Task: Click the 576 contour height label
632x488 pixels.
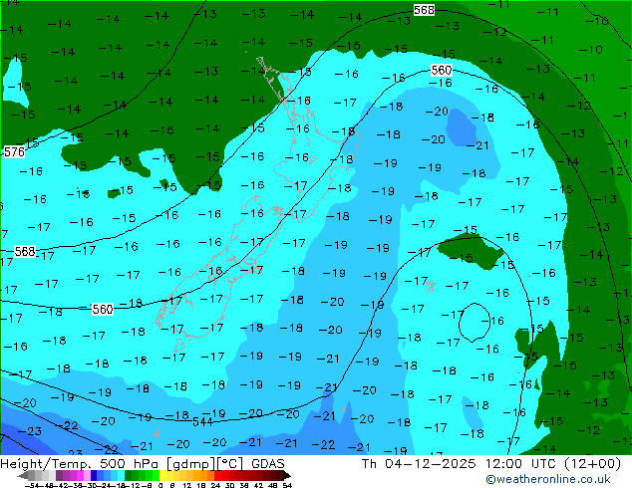Action: tap(14, 151)
